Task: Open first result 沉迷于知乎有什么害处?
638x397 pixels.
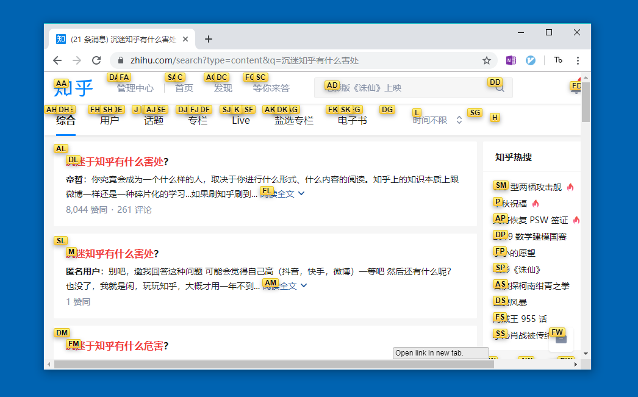Action: [x=117, y=162]
